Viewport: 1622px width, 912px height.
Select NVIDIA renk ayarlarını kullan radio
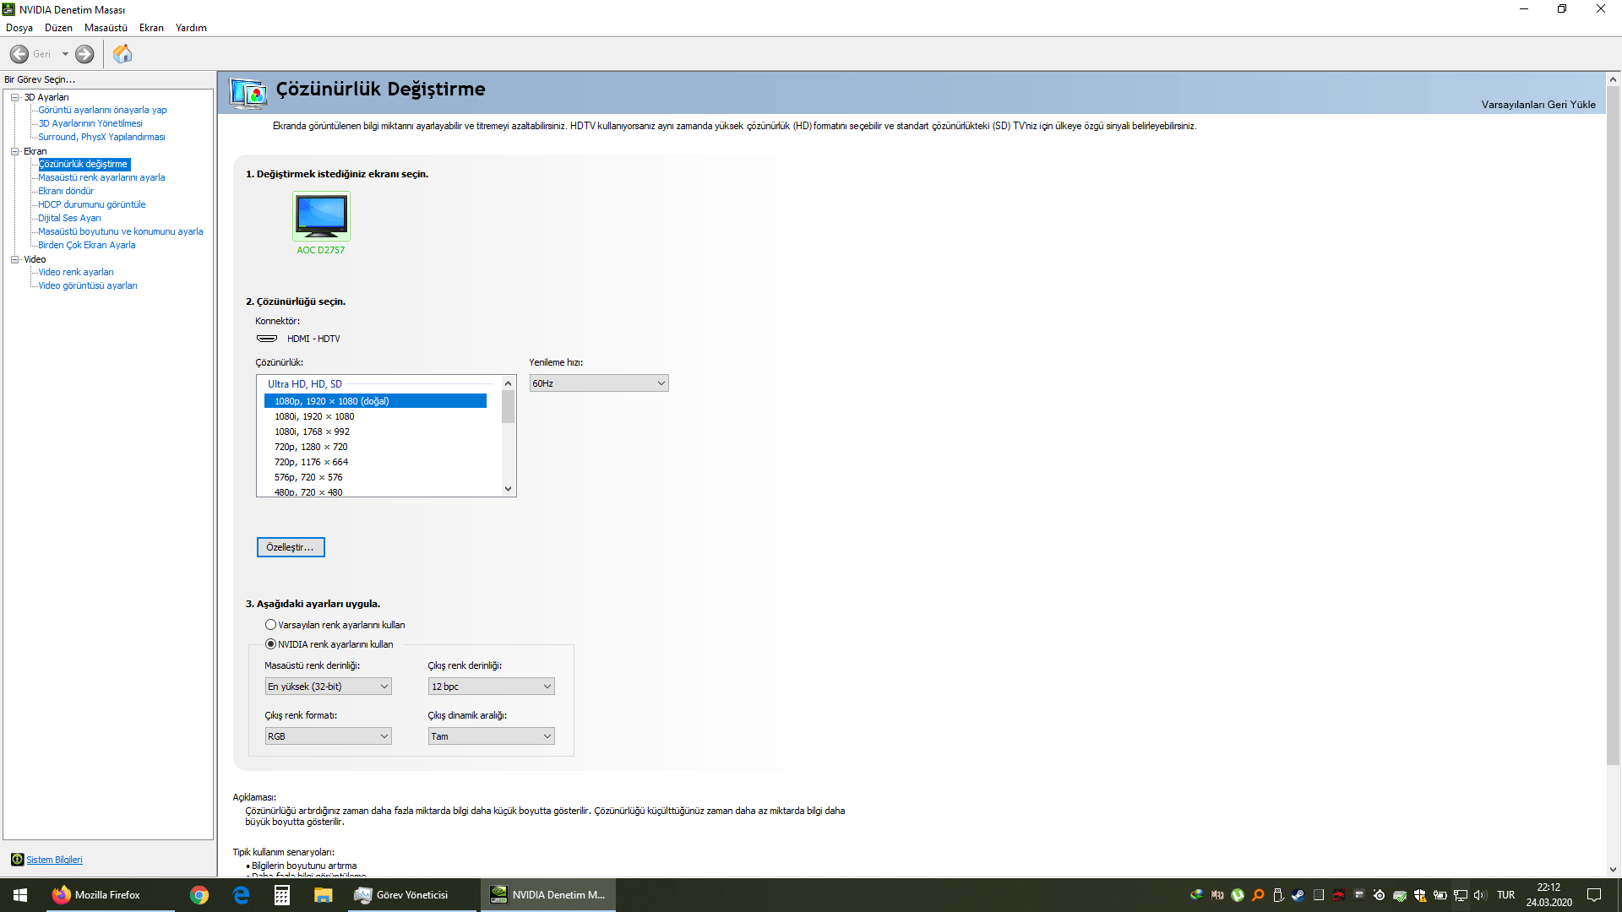270,644
